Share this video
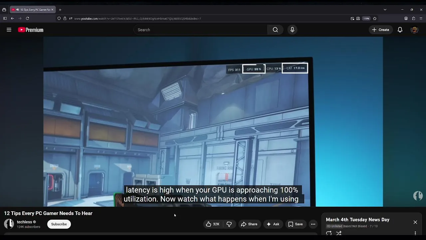Viewport: 426px width, 240px height. (249, 224)
